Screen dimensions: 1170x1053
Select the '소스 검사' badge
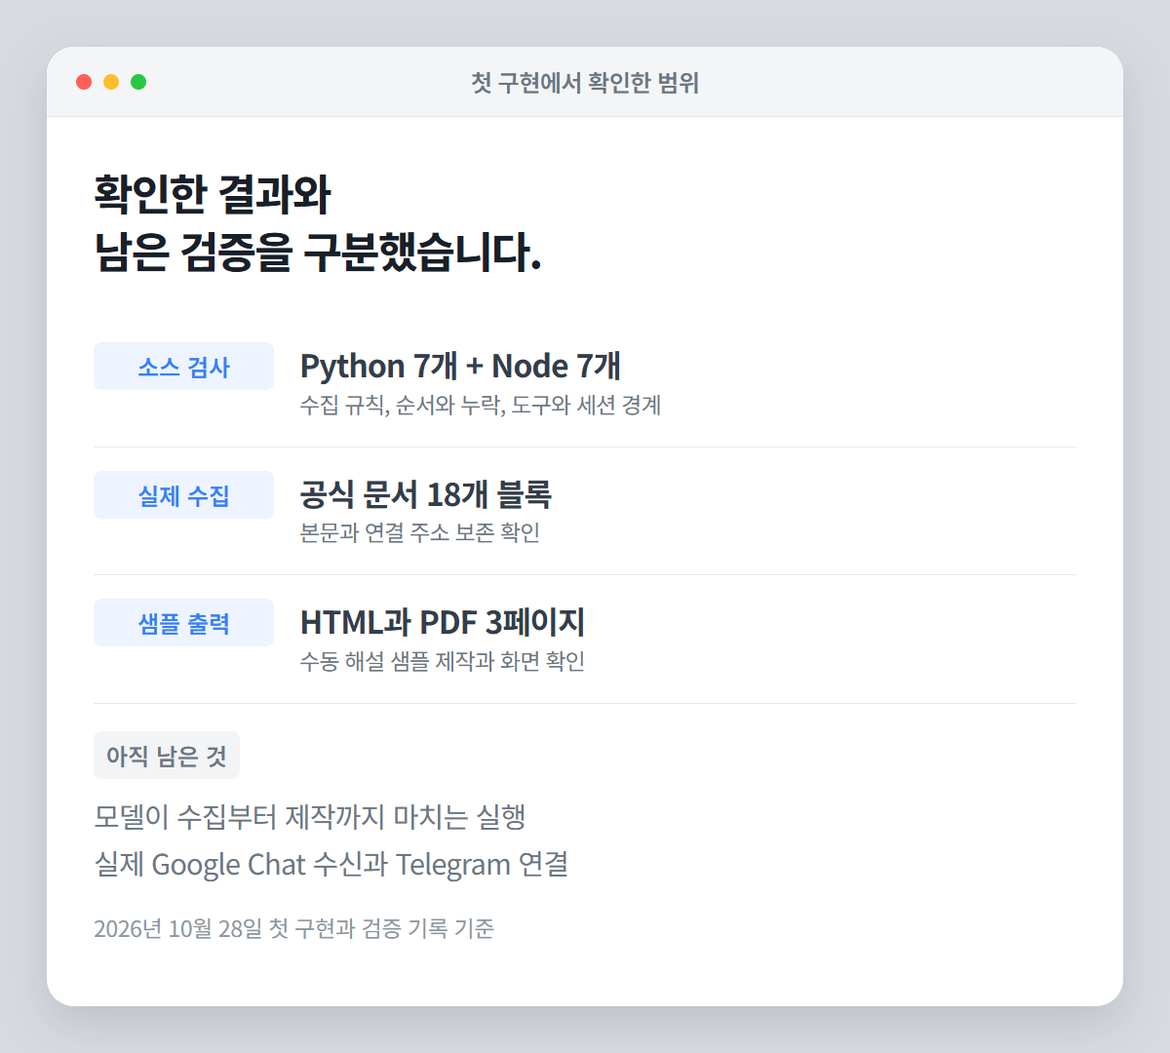[183, 367]
